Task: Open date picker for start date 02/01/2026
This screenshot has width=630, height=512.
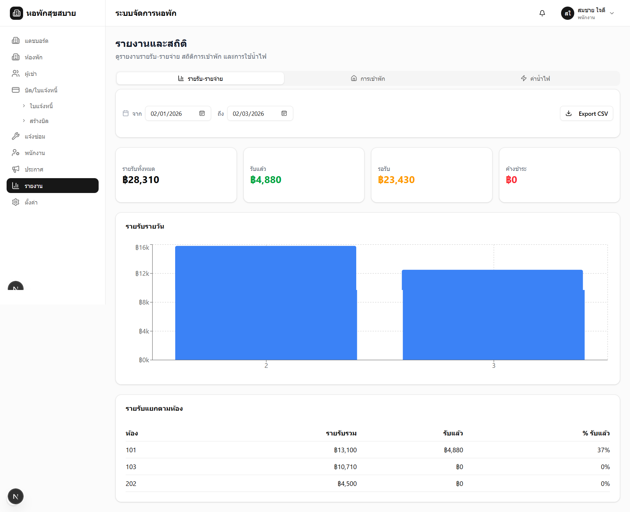Action: [202, 113]
